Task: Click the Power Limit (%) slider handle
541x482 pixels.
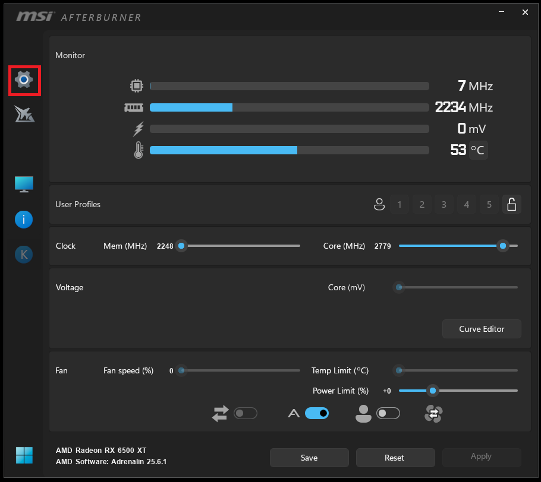Action: click(x=433, y=391)
